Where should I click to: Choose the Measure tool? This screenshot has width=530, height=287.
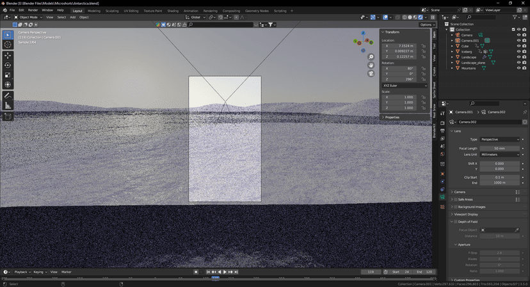(8, 105)
